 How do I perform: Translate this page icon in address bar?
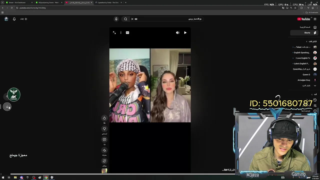(x=283, y=8)
